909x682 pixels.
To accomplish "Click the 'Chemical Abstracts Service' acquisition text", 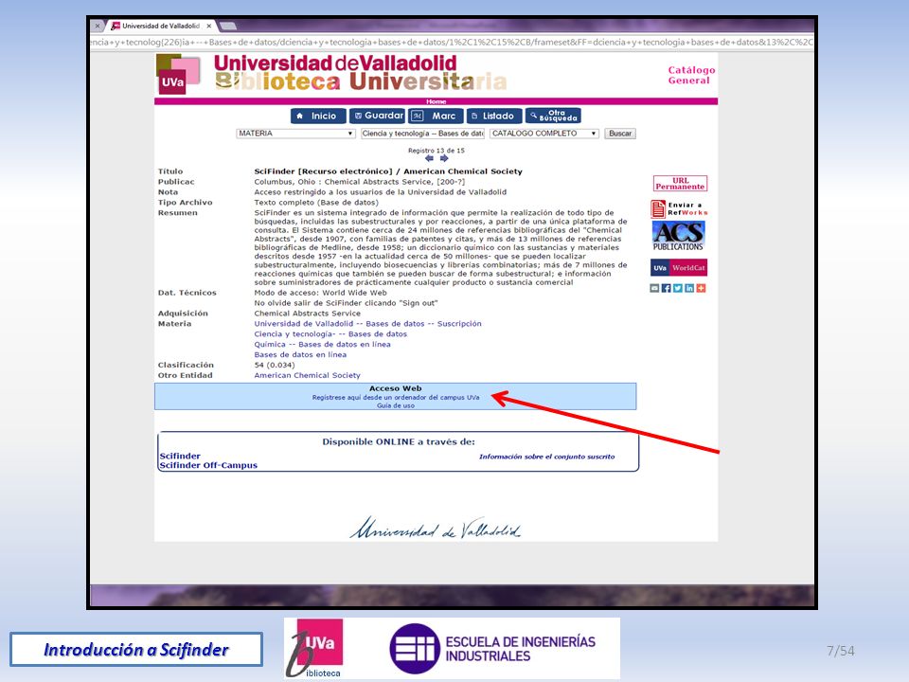I will click(x=307, y=314).
